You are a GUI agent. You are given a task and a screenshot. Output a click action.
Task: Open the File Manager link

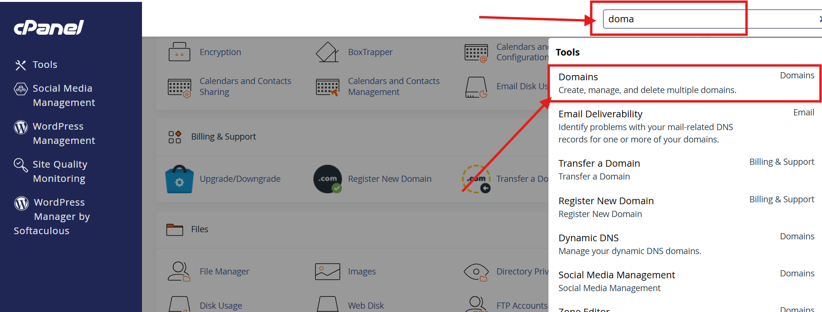[225, 272]
